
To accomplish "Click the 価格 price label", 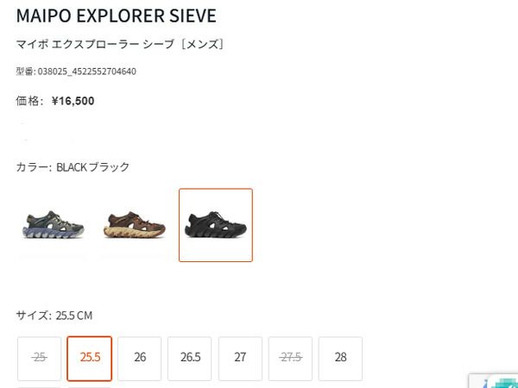I will (x=28, y=101).
